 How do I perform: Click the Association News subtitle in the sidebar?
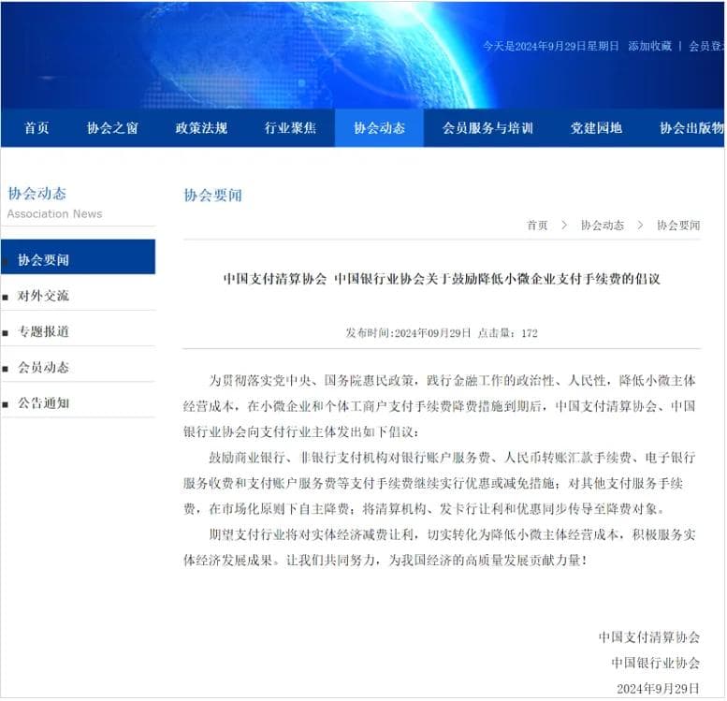54,214
